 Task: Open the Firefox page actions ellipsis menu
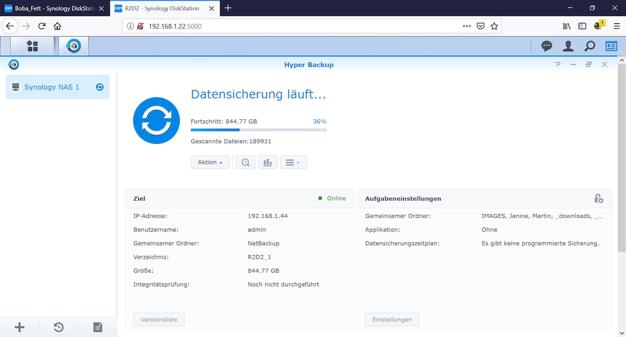(467, 26)
